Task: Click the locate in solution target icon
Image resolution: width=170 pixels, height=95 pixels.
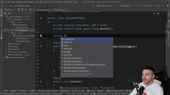Action: [19, 9]
